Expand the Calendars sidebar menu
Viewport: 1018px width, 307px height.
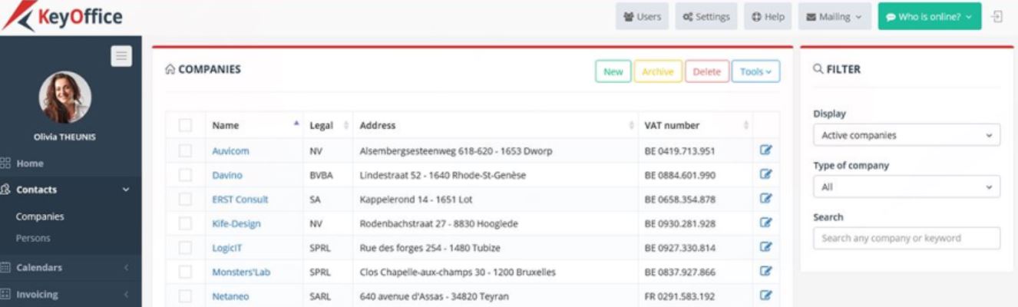(71, 268)
